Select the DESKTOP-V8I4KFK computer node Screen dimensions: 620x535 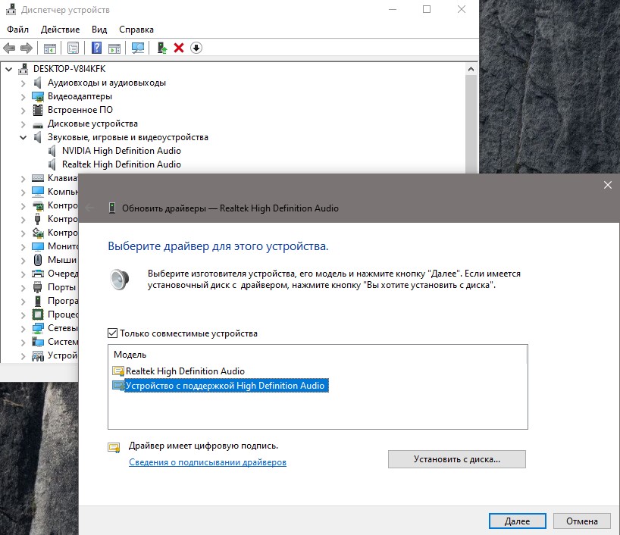69,69
